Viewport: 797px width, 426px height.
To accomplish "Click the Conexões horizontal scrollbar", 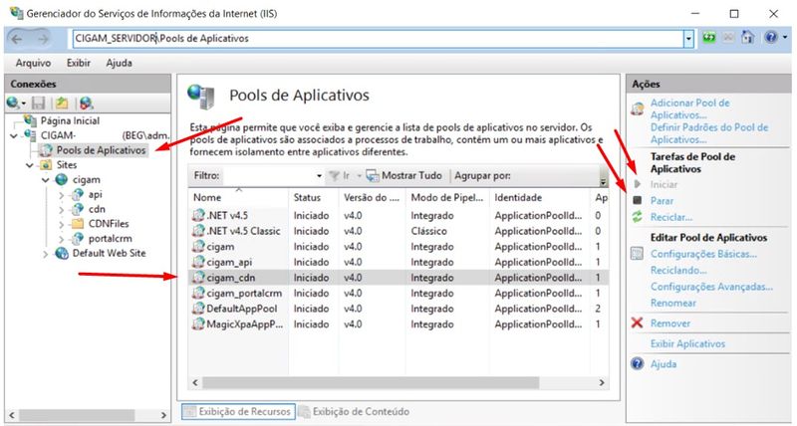I will (x=79, y=415).
